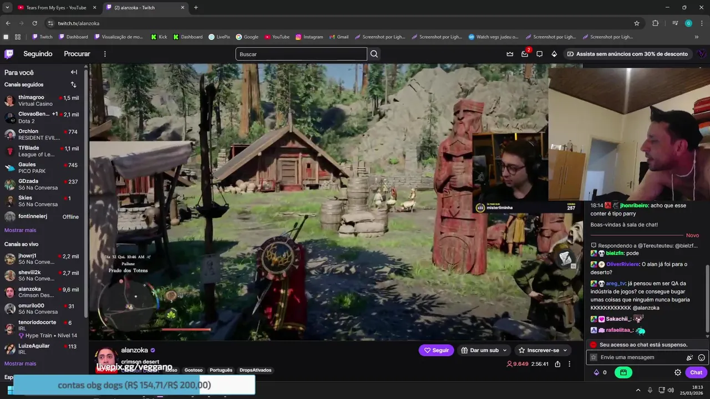Open the Inscrever-se dropdown
The width and height of the screenshot is (710, 399).
pos(542,350)
